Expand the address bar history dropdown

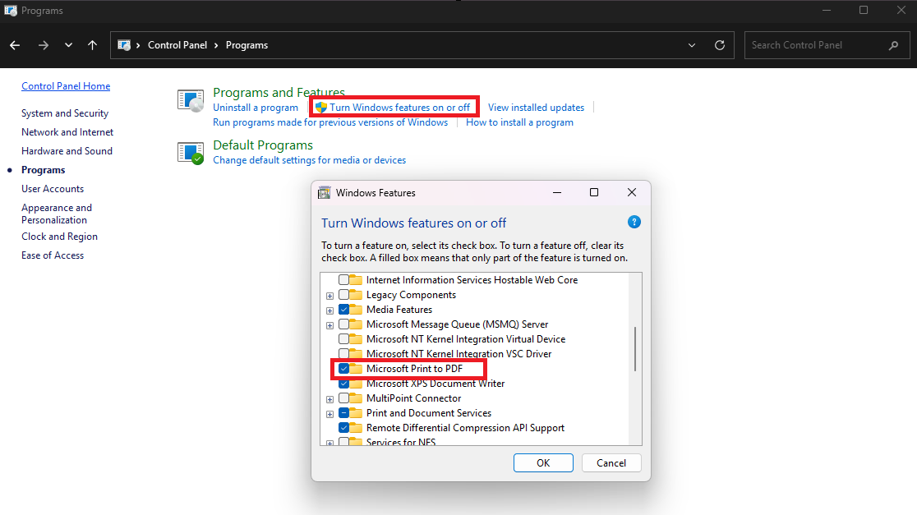692,45
